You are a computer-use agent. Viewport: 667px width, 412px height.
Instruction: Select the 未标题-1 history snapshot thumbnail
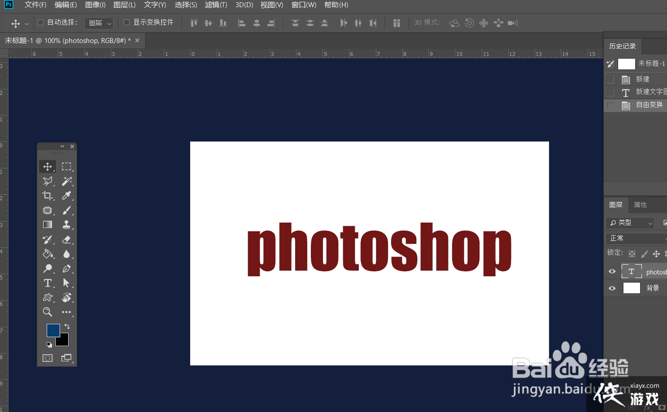627,64
